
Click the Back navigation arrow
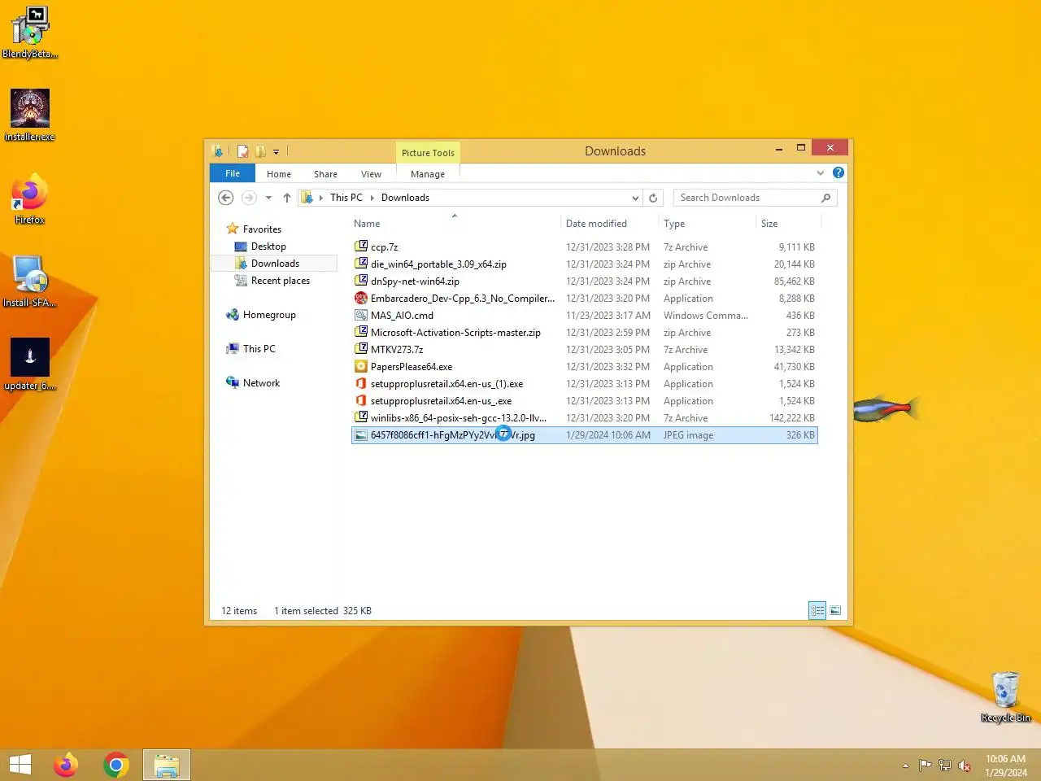(226, 198)
